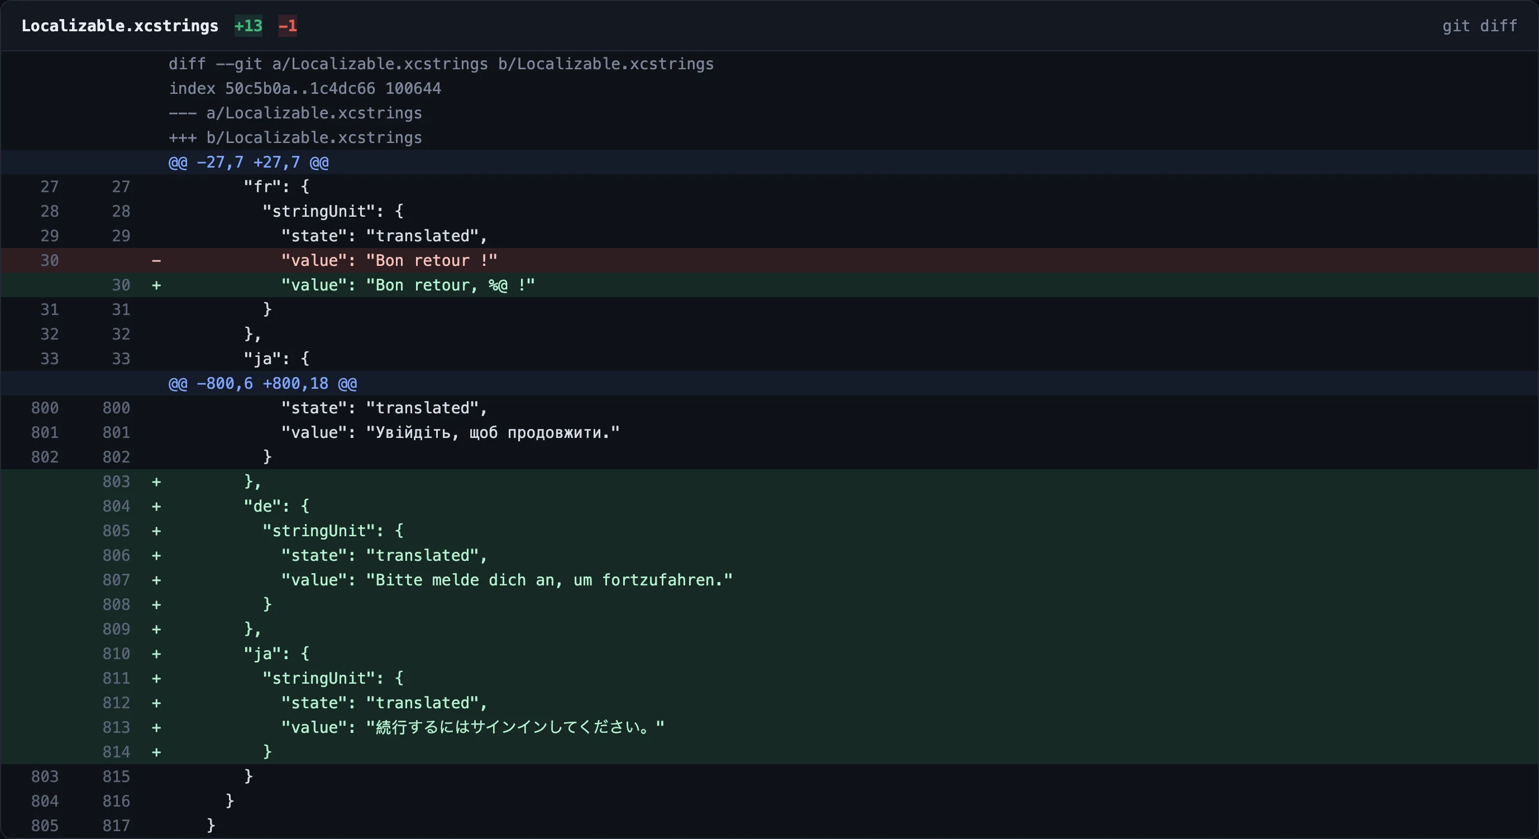Image resolution: width=1539 pixels, height=839 pixels.
Task: Click the +13 additions badge
Action: [x=248, y=26]
